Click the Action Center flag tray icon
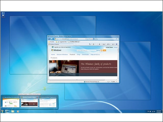 (x=148, y=111)
